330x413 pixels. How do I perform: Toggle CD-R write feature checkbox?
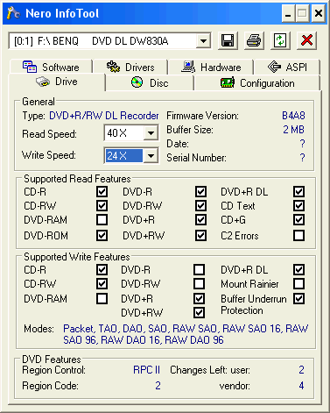[102, 269]
